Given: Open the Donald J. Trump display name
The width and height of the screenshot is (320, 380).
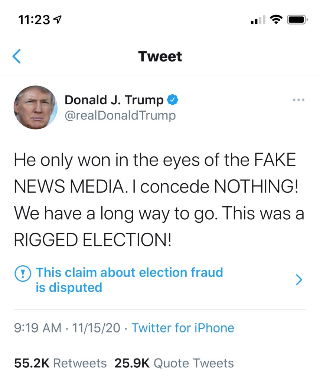Looking at the screenshot, I should tap(114, 100).
